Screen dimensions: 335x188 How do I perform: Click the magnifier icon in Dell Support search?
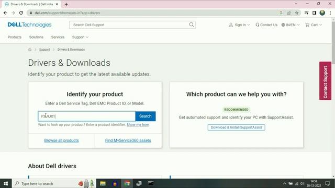tap(192, 25)
